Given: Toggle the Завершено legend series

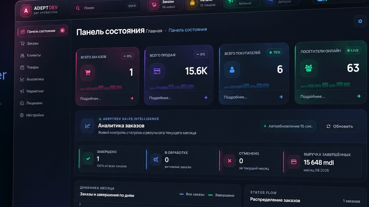Looking at the screenshot, I should (x=221, y=195).
